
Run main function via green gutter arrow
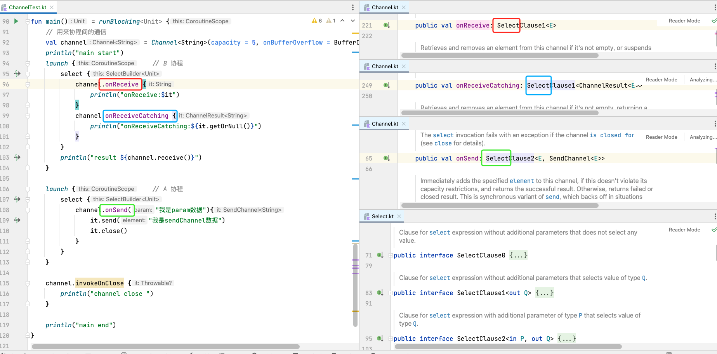(x=16, y=21)
